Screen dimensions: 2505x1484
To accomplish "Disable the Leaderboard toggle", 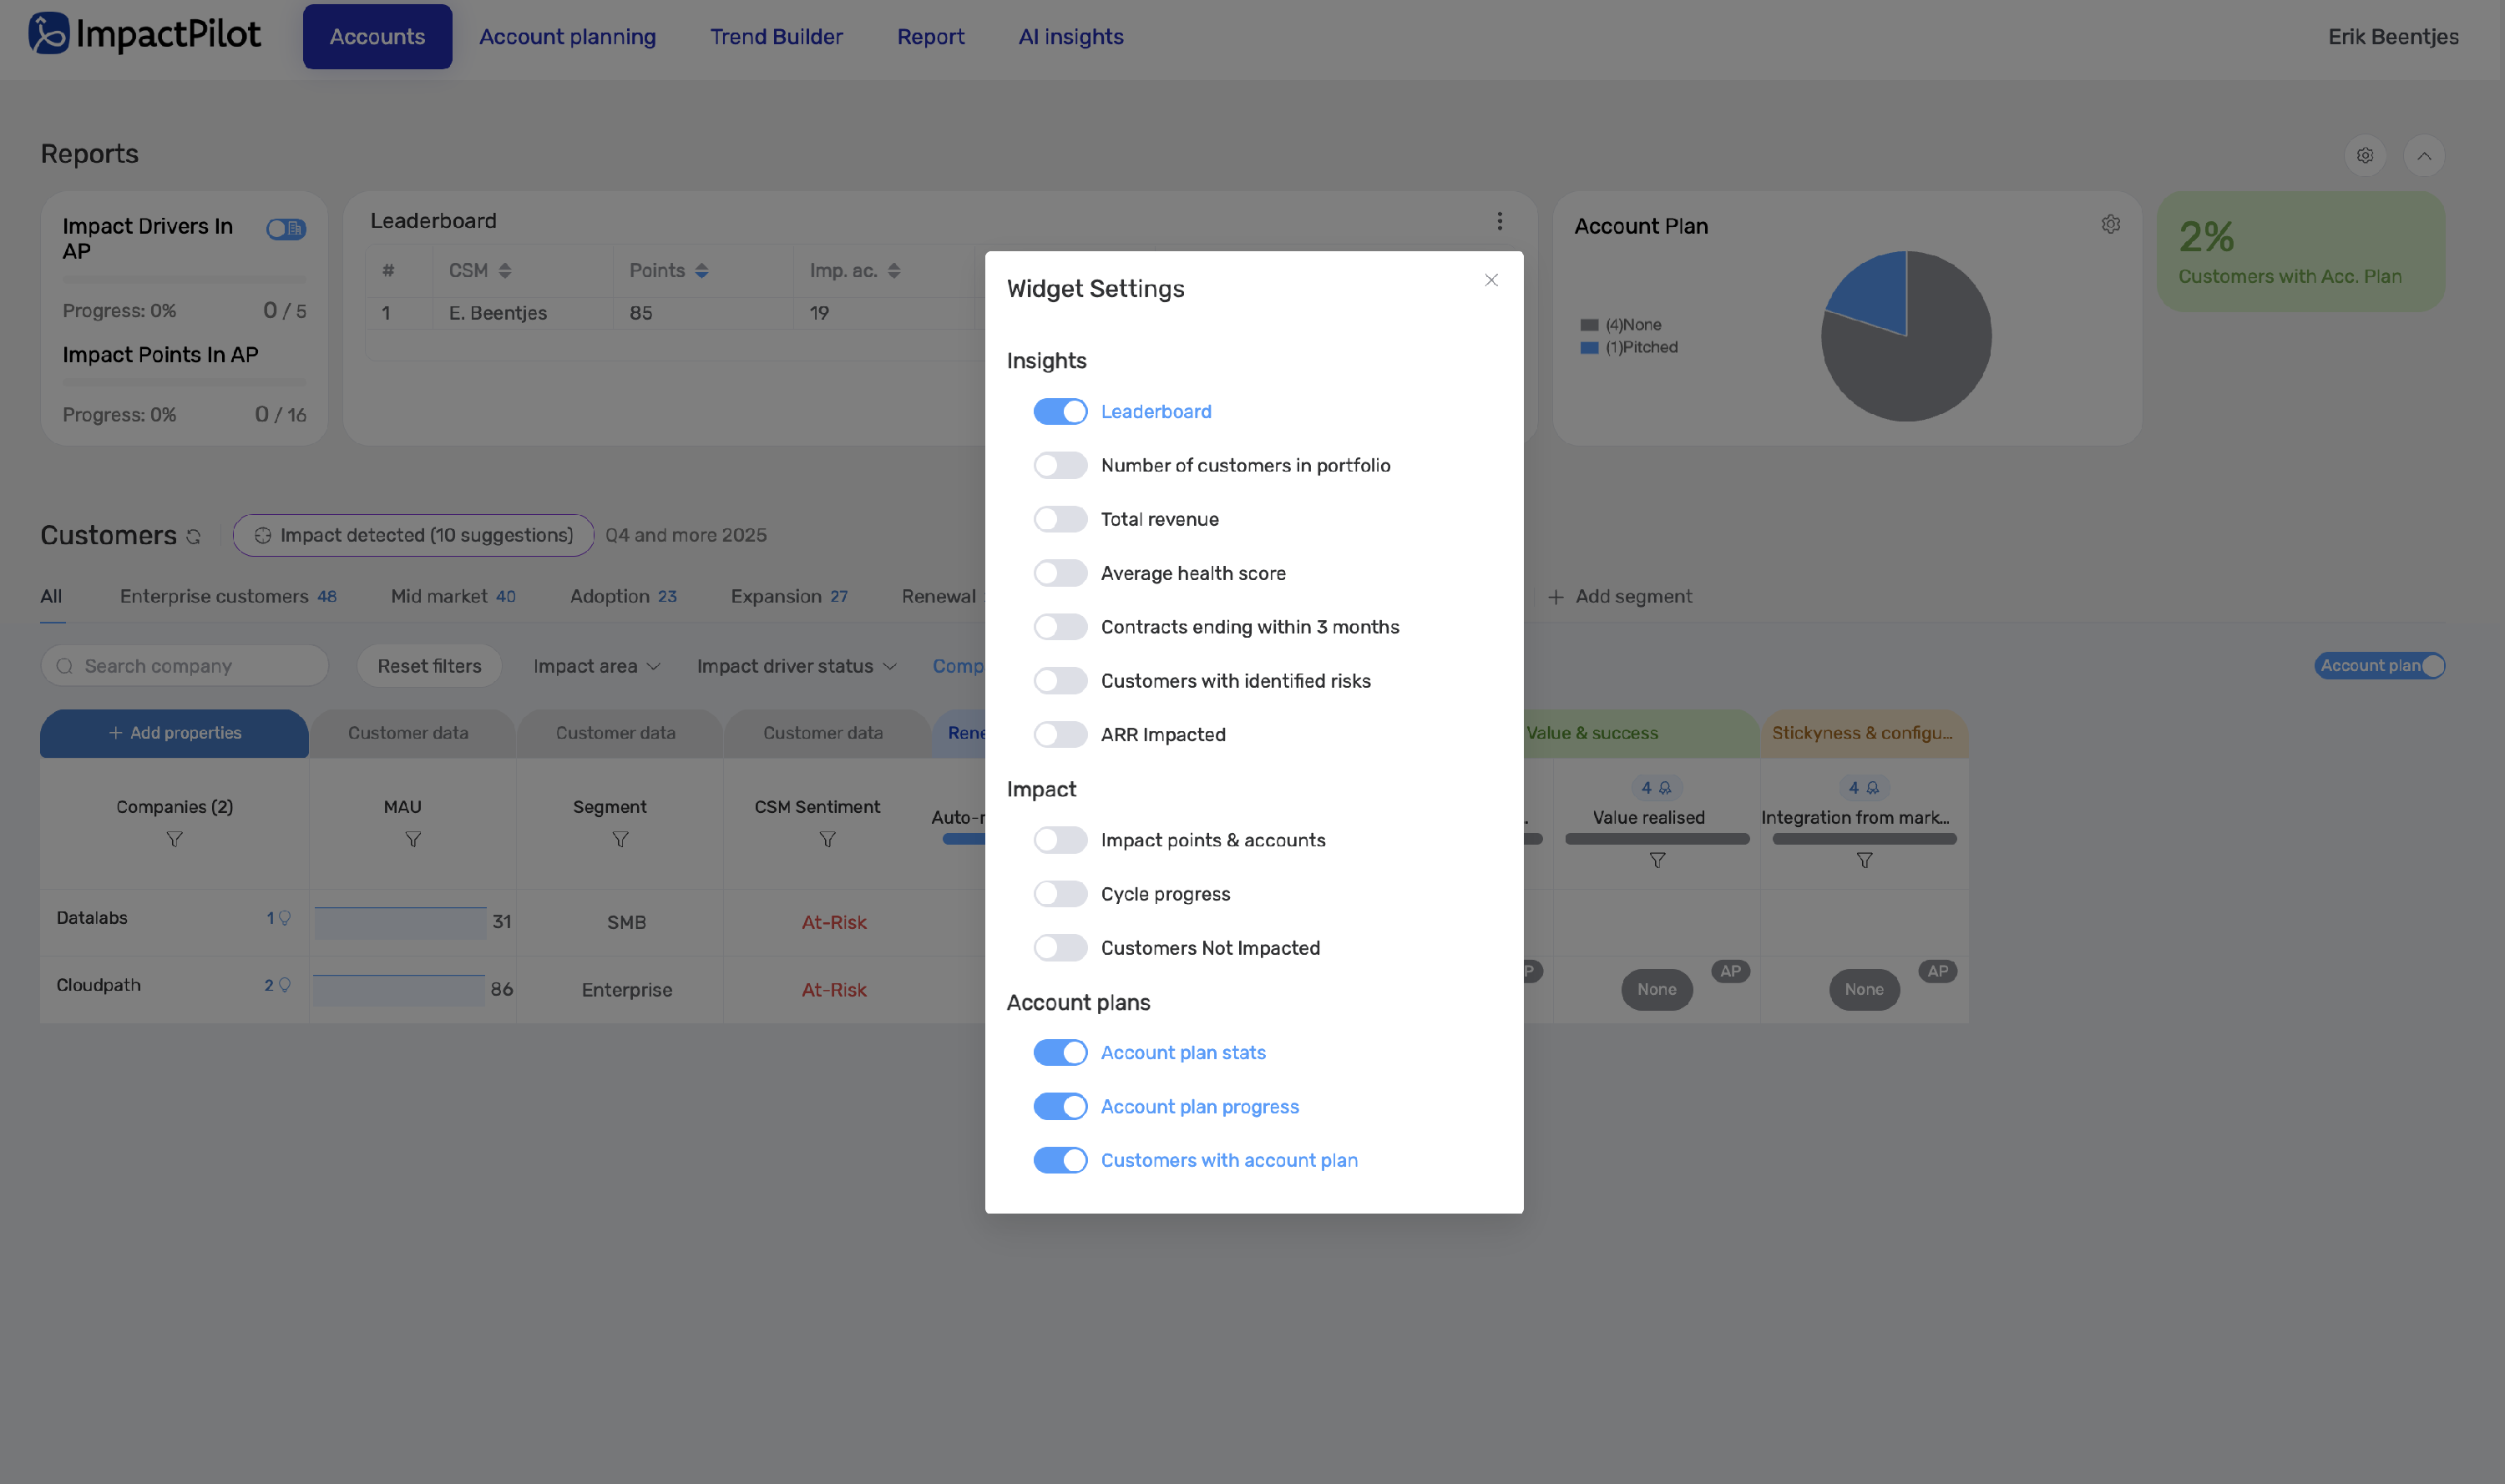I will (x=1060, y=412).
